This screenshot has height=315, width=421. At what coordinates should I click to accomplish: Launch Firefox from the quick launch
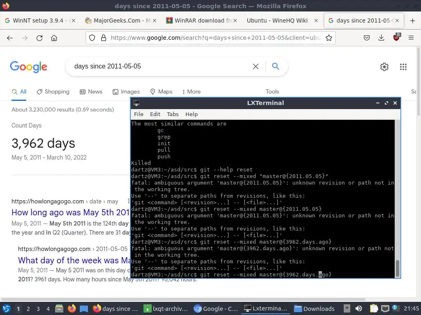click(x=72, y=308)
